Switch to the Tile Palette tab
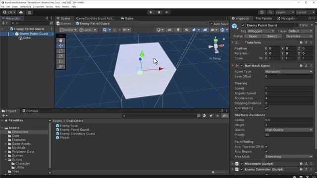 264,18
